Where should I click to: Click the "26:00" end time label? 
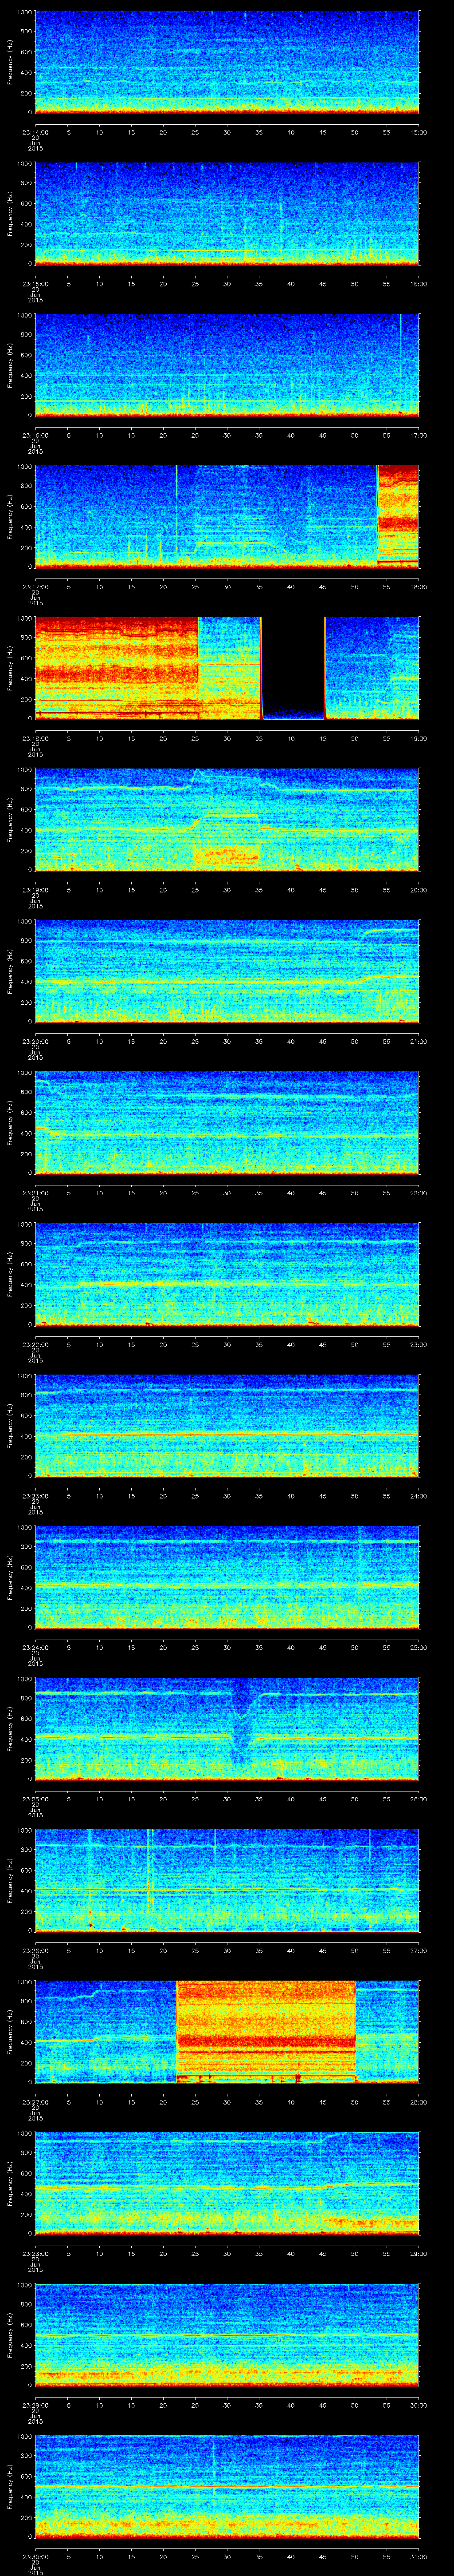419,1799
